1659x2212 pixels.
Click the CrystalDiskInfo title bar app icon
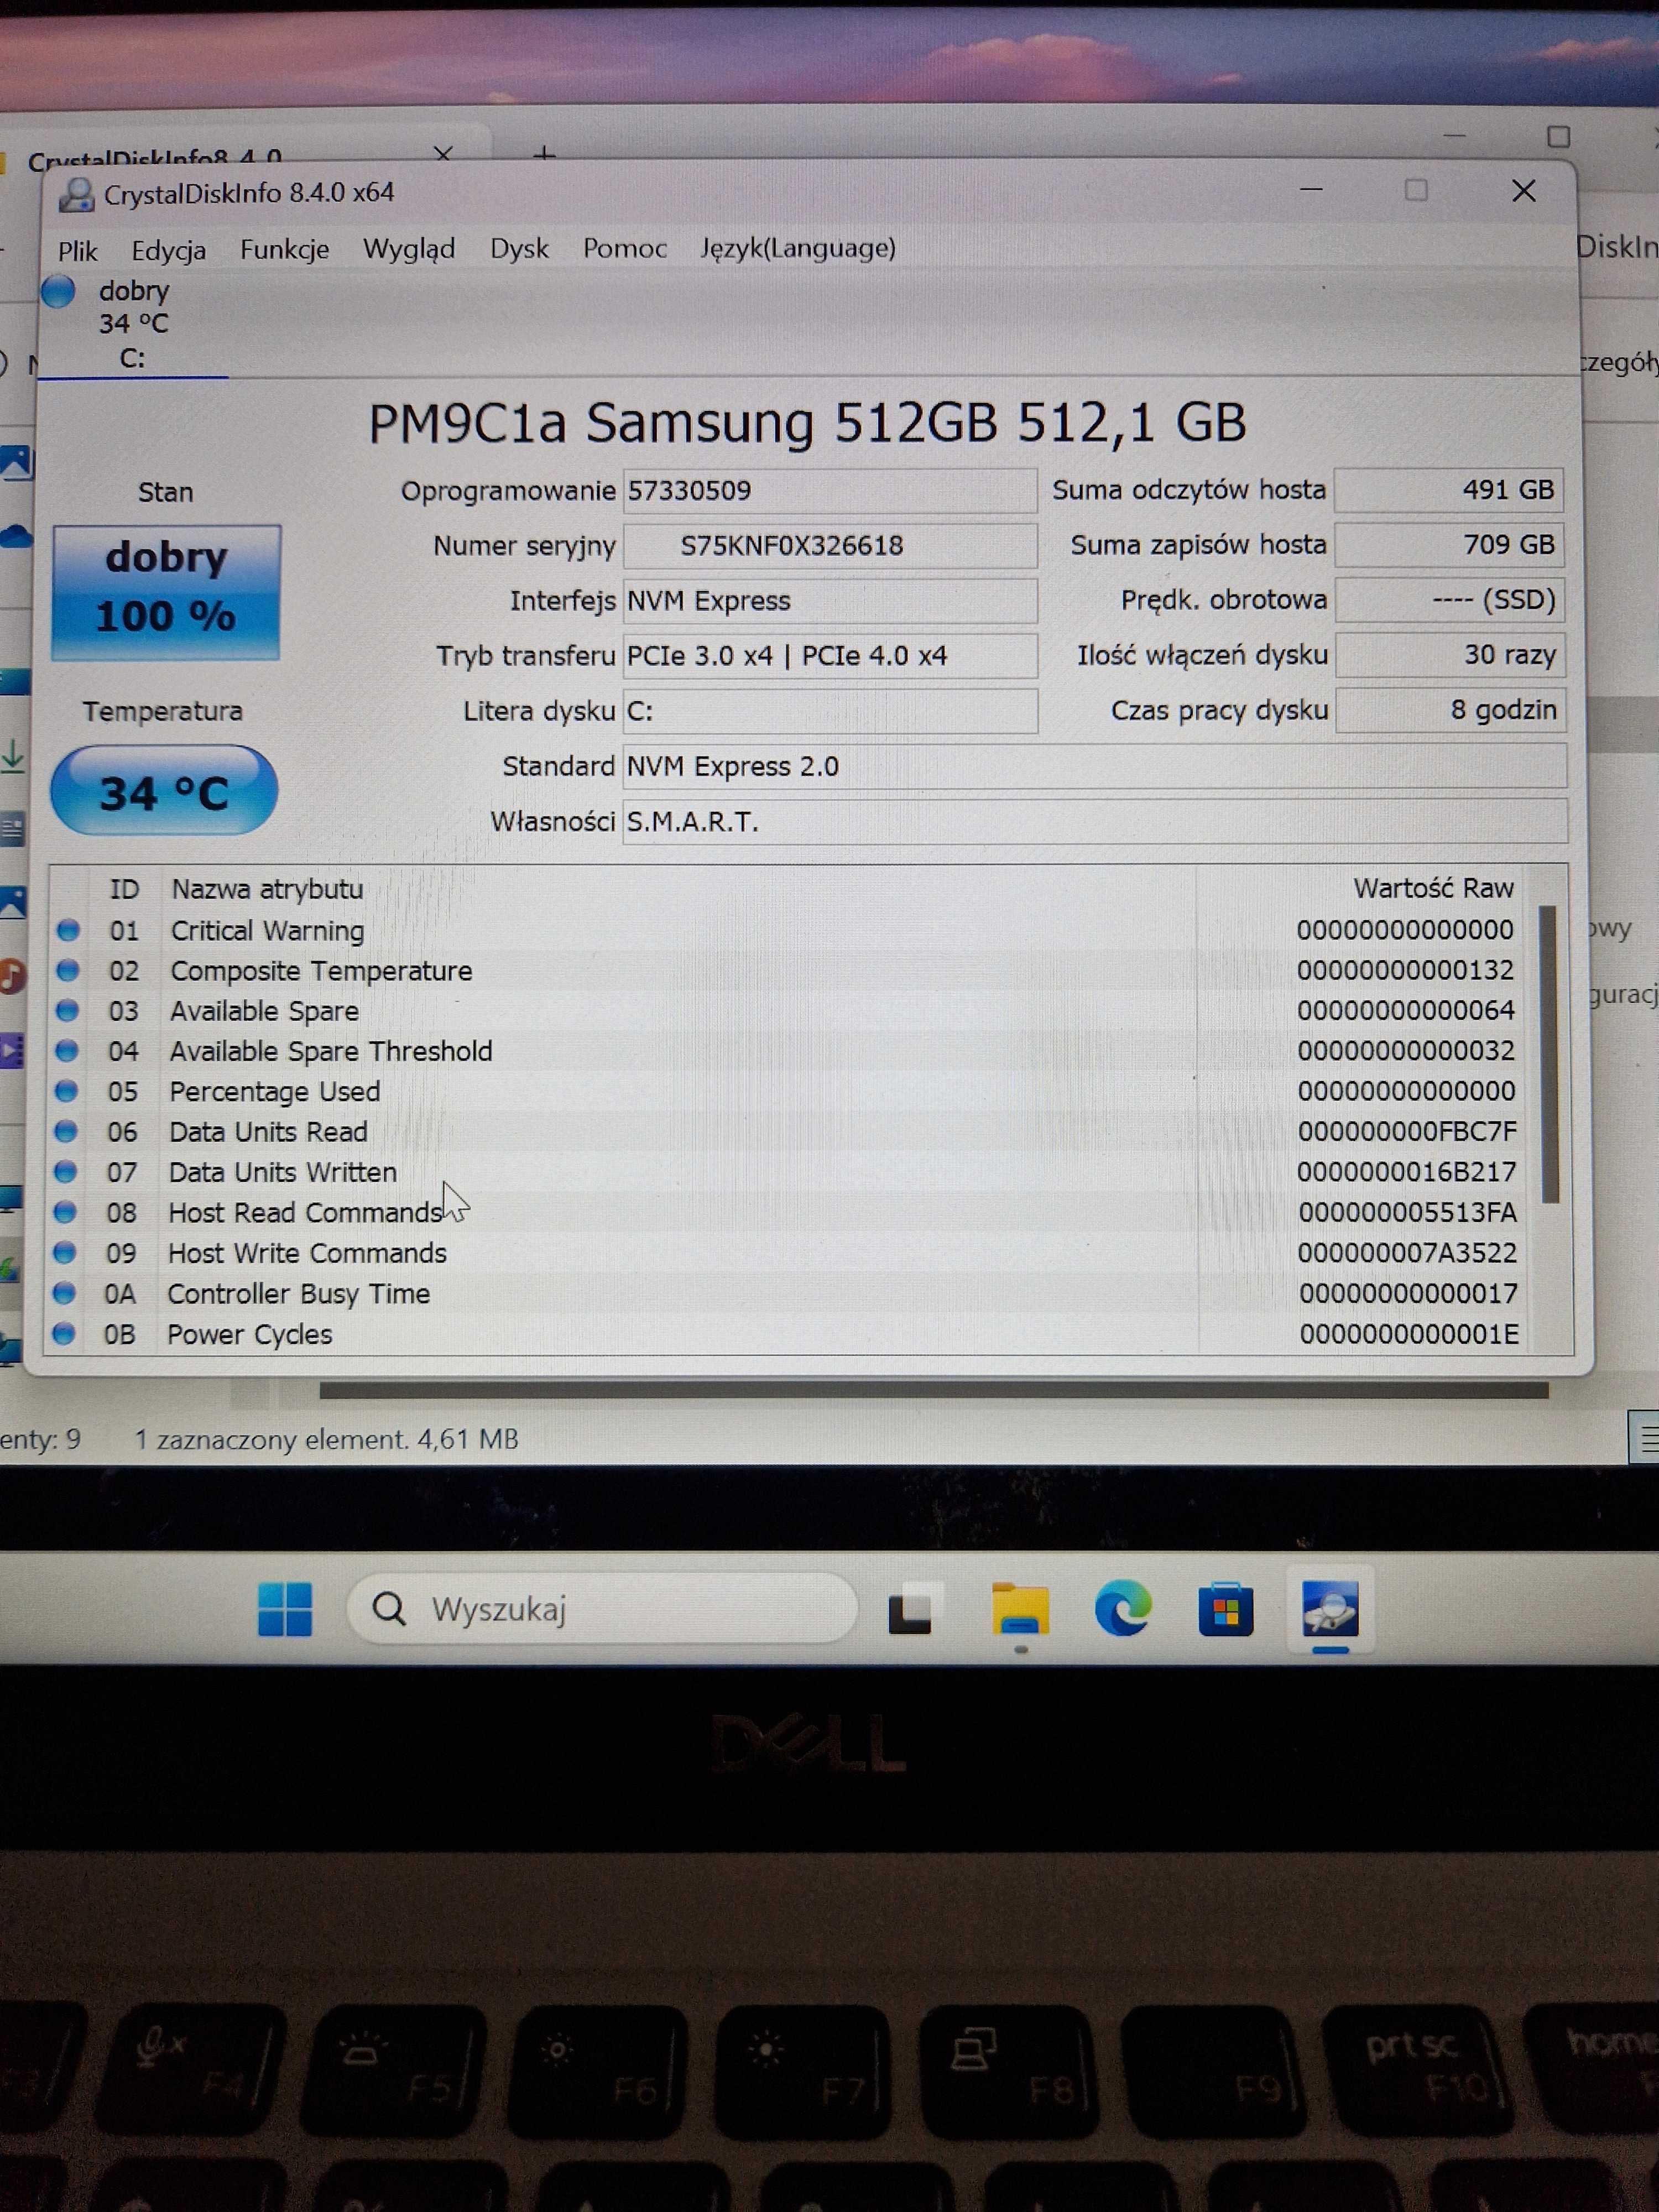pyautogui.click(x=76, y=194)
